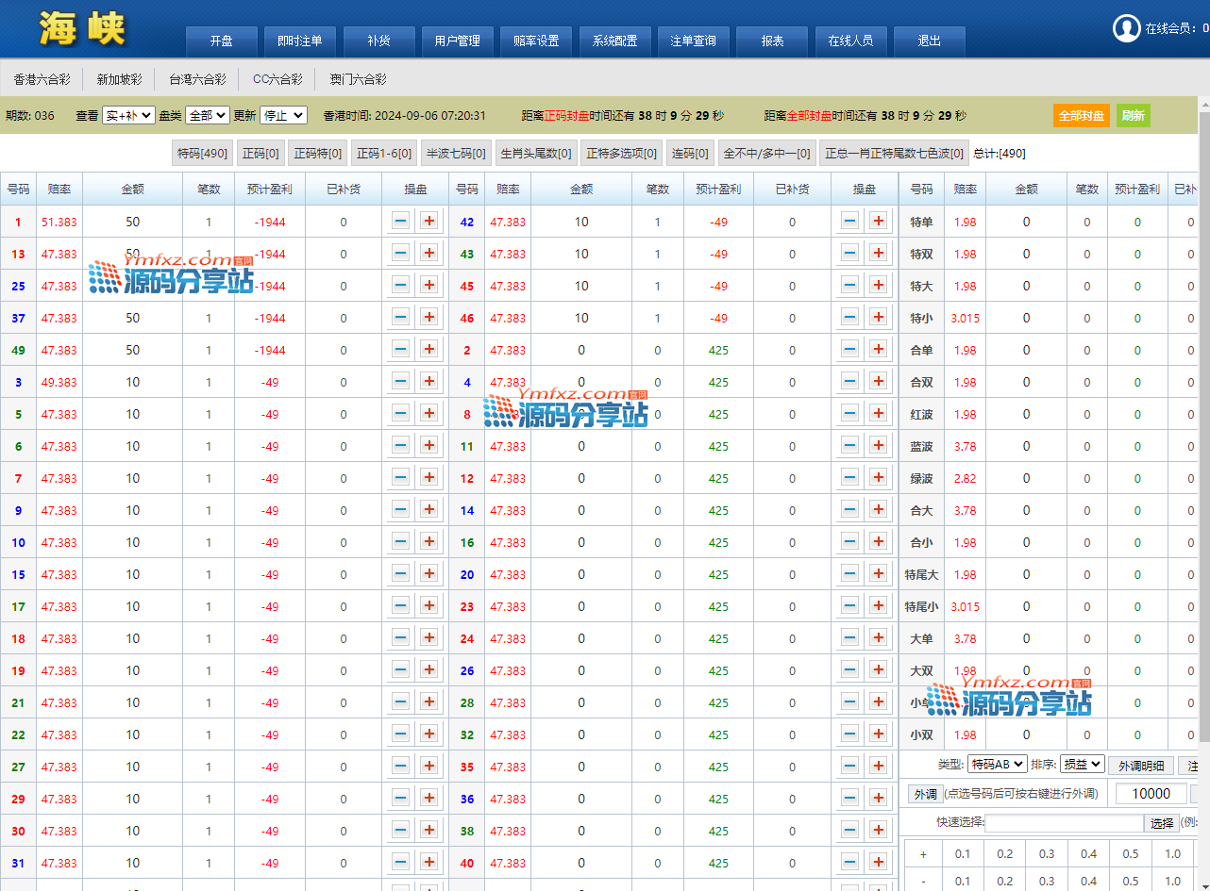Click the 外调明细 button

pyautogui.click(x=1140, y=766)
